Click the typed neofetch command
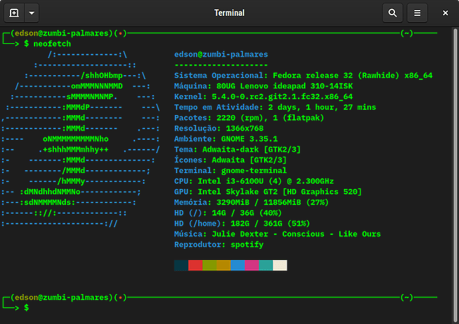Viewport: 459px width, 324px height. [x=52, y=44]
